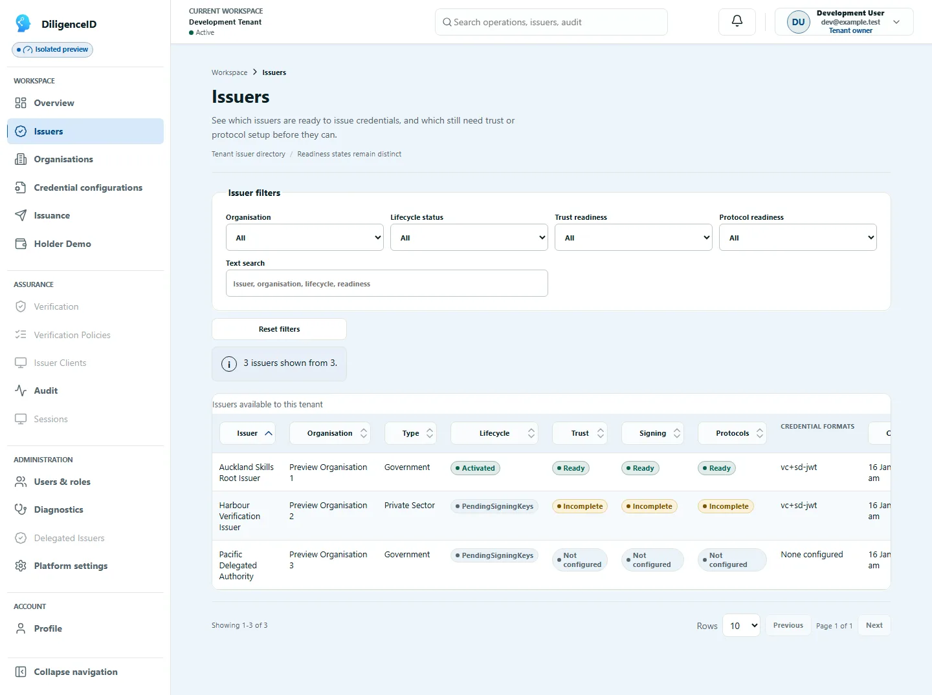Click the Previous page button
This screenshot has width=932, height=695.
[x=788, y=625]
